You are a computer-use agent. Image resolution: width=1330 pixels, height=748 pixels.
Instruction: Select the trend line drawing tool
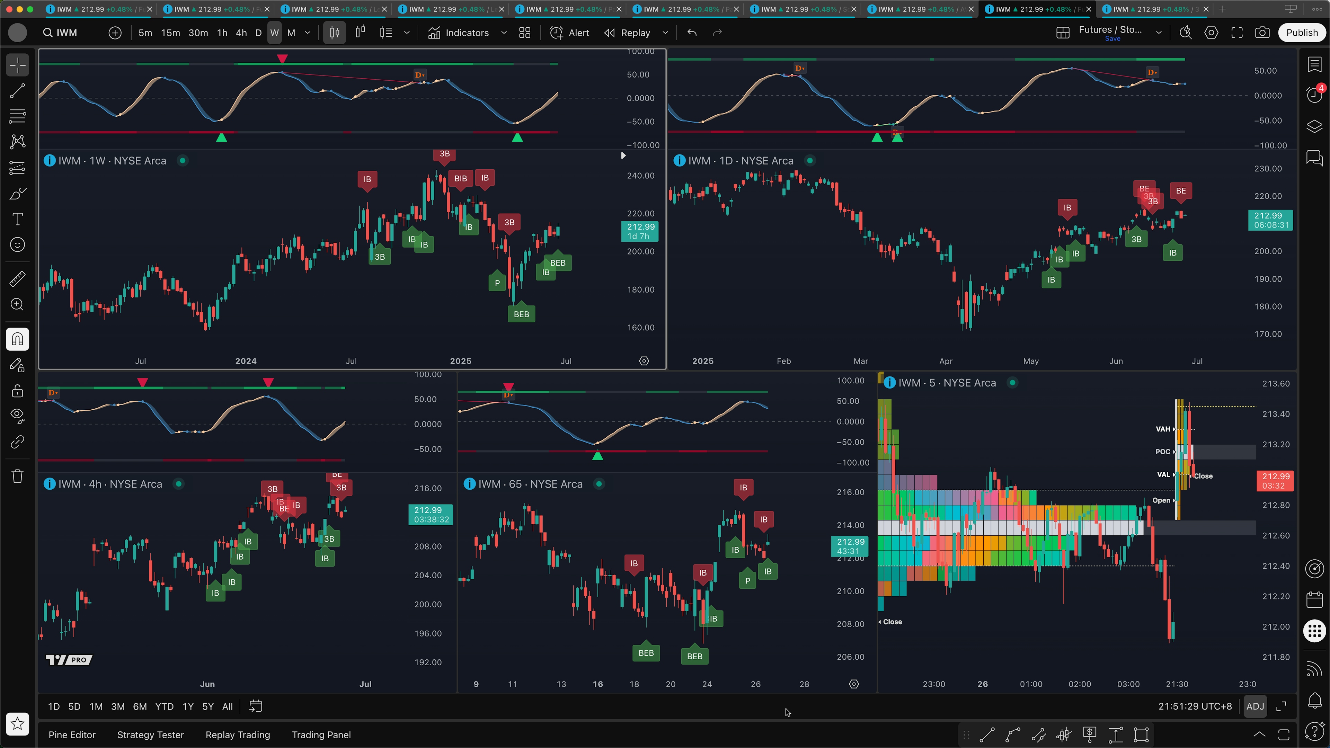(x=18, y=91)
